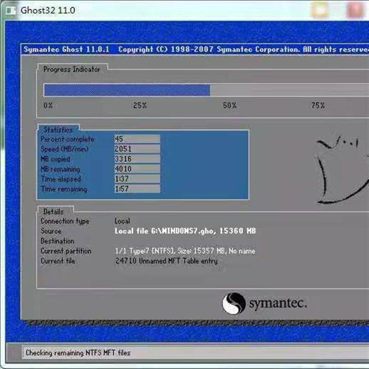
Task: Select the Details panel heading
Action: [54, 212]
